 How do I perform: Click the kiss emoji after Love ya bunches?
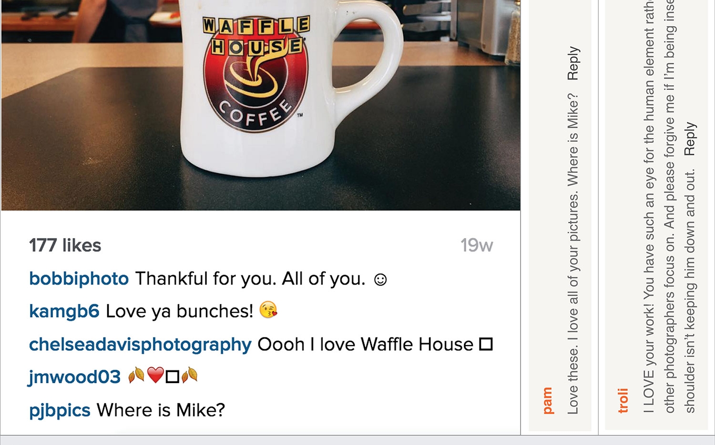point(268,310)
